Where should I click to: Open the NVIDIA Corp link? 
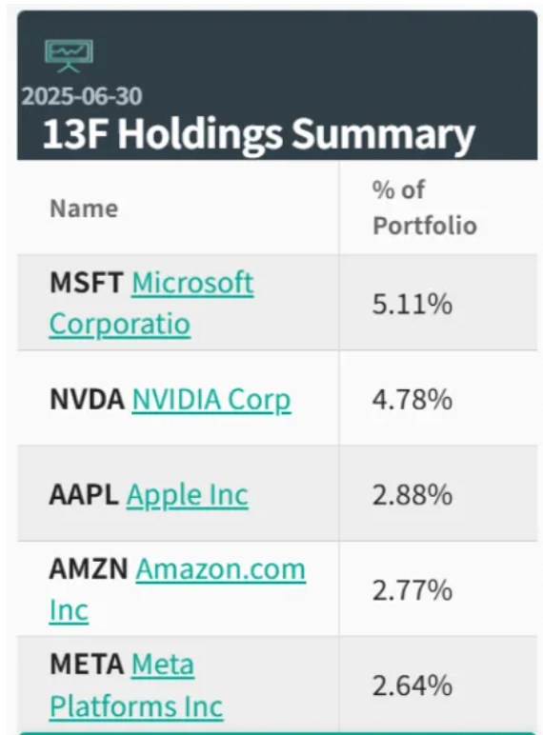click(211, 400)
